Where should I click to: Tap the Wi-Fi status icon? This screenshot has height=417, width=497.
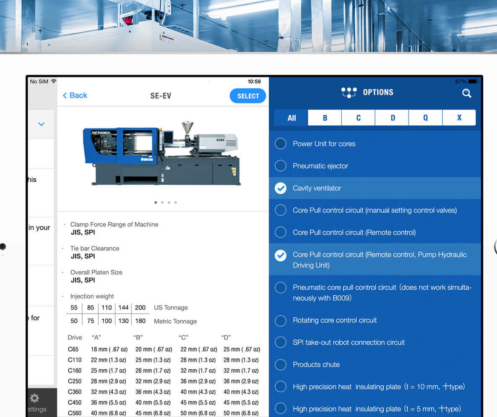coord(53,82)
